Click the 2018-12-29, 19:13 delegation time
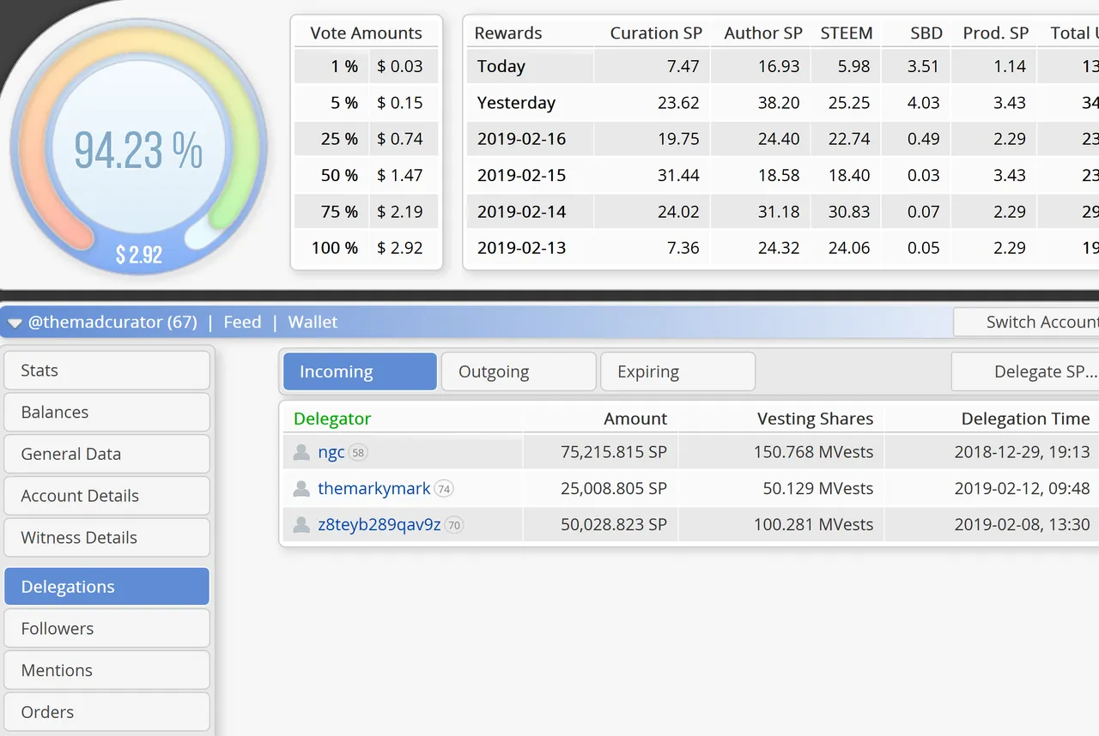 pos(1022,452)
